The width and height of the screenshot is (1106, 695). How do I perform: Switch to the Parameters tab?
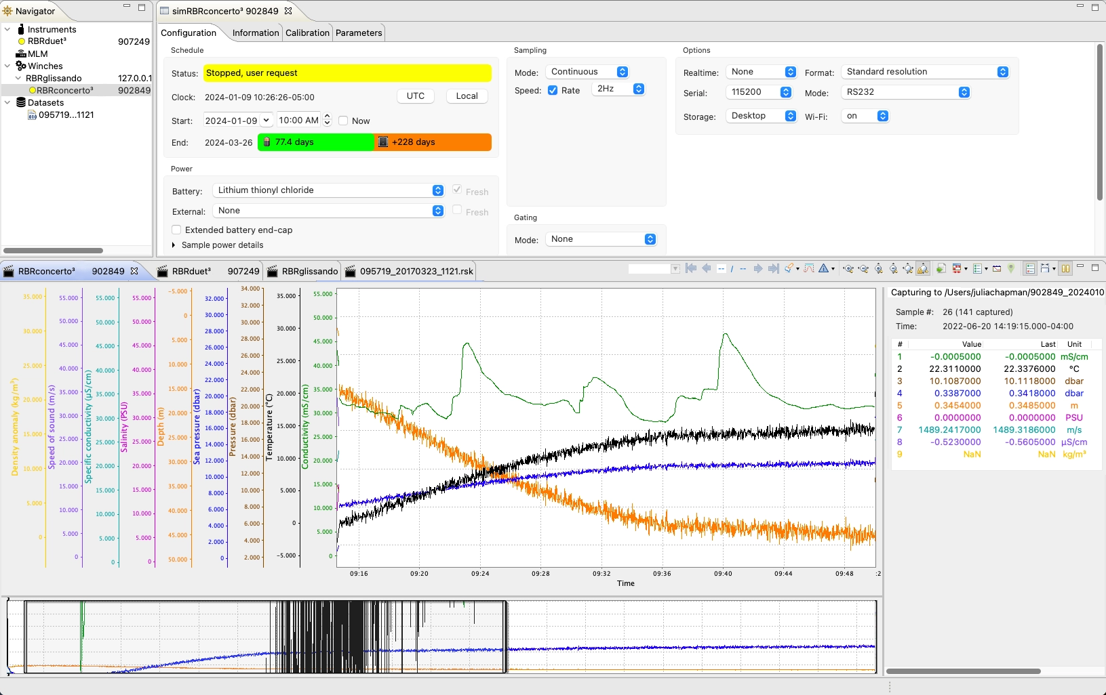(x=359, y=33)
